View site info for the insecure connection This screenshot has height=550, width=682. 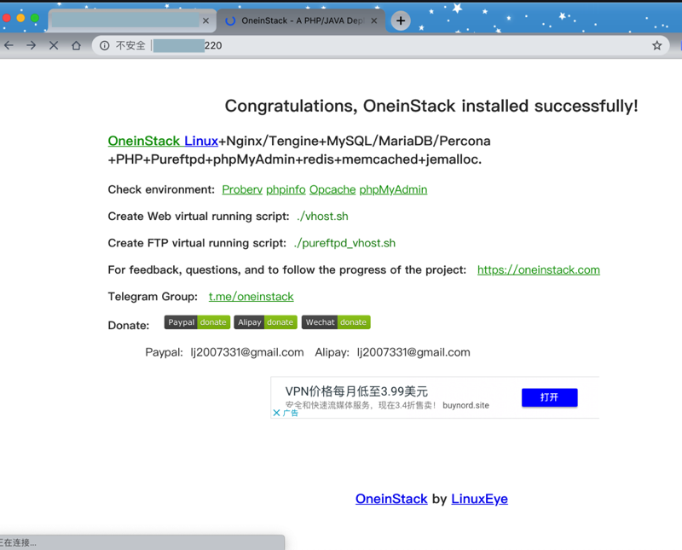(x=104, y=45)
